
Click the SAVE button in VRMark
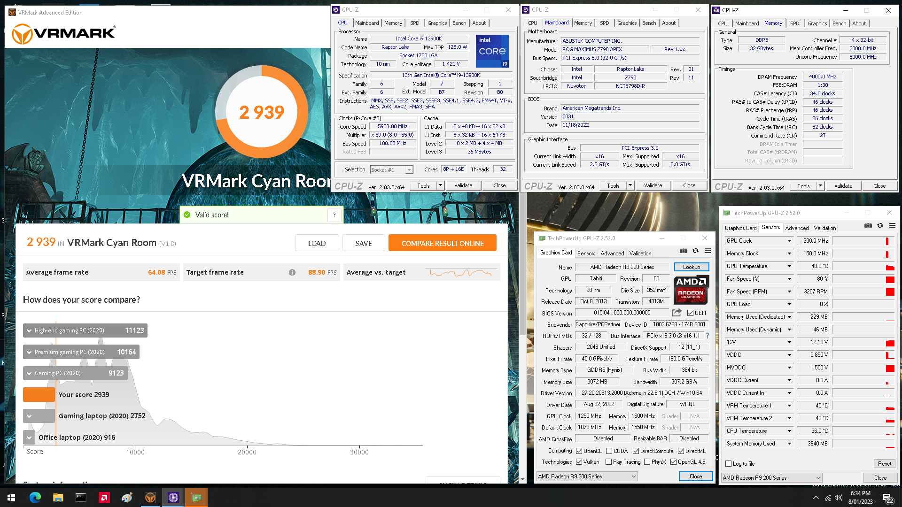point(364,243)
